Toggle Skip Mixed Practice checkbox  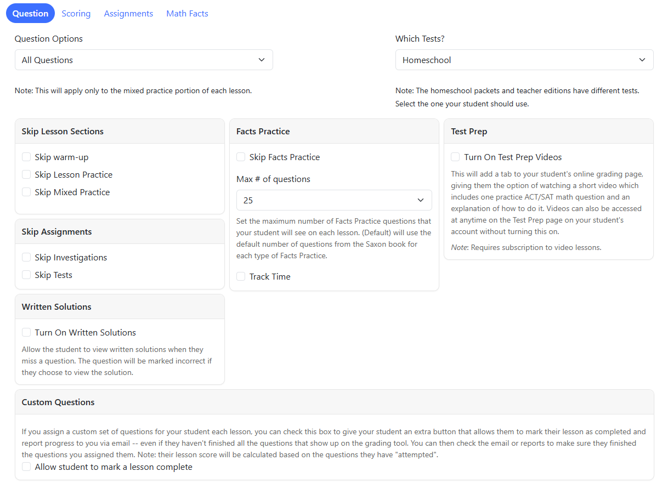tap(26, 192)
